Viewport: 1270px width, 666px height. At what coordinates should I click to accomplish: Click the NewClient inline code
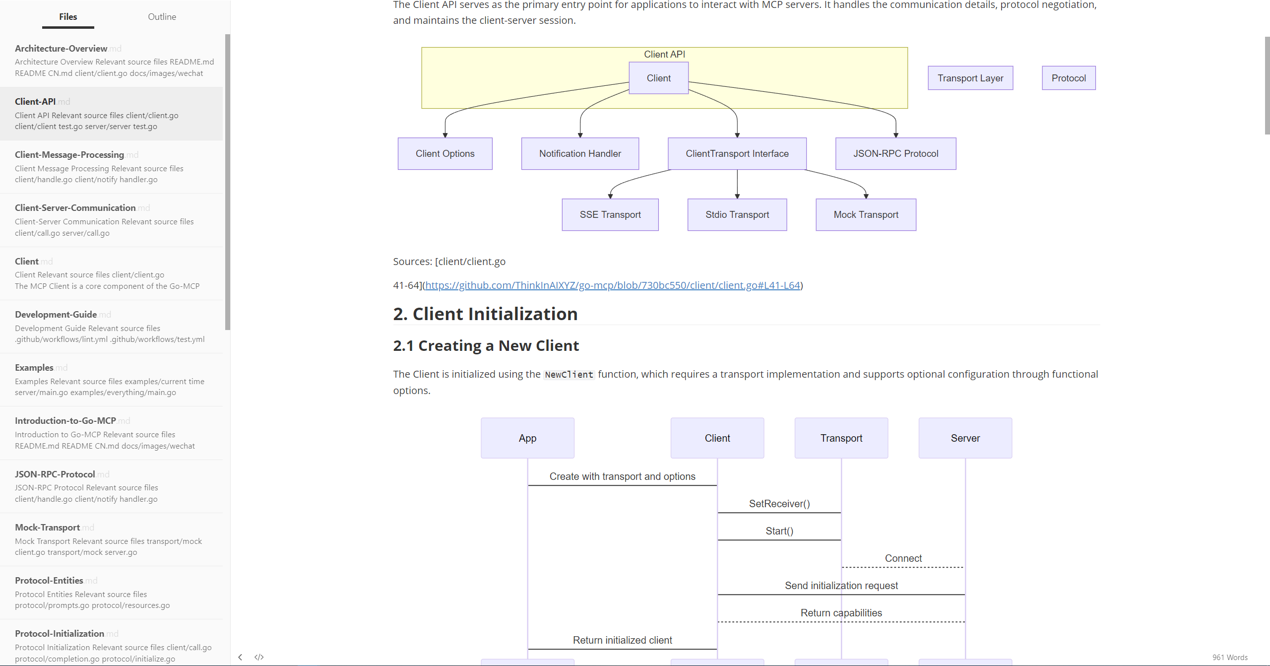point(569,375)
